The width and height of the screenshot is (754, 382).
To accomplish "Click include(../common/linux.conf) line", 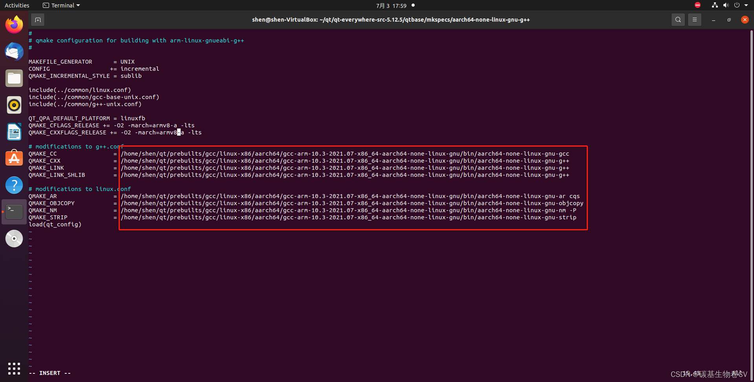I will [x=80, y=90].
